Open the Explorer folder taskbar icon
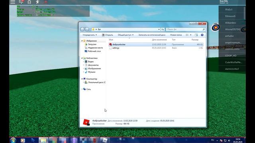The width and height of the screenshot is (255, 143). tap(43, 140)
